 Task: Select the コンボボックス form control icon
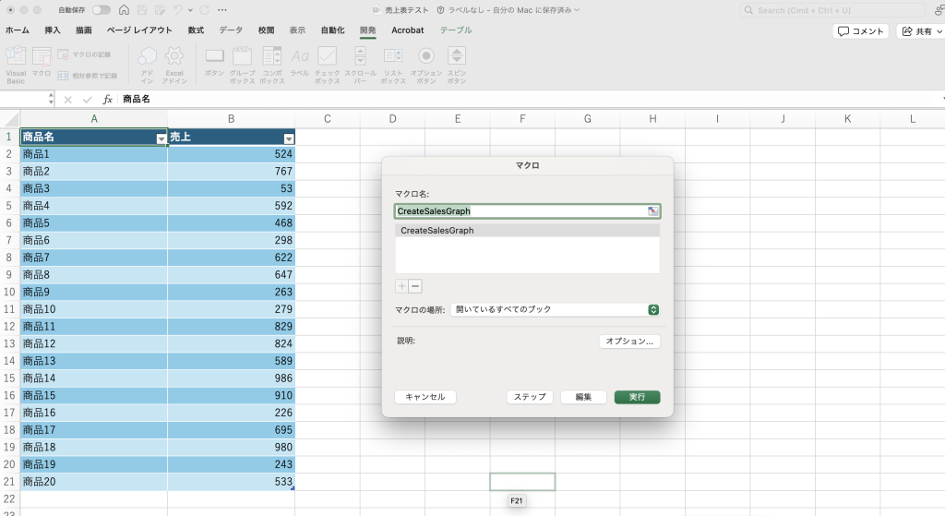click(x=272, y=57)
